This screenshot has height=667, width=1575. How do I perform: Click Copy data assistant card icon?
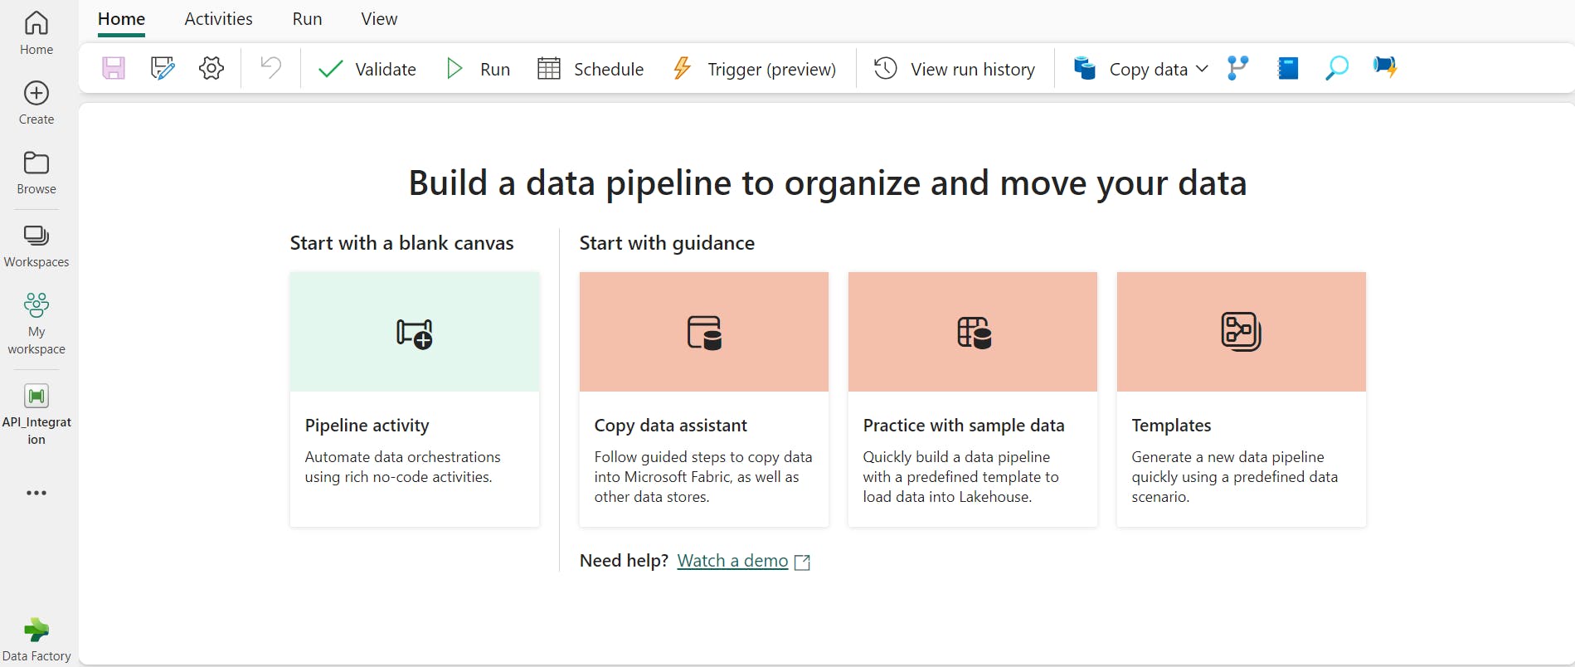(x=704, y=333)
